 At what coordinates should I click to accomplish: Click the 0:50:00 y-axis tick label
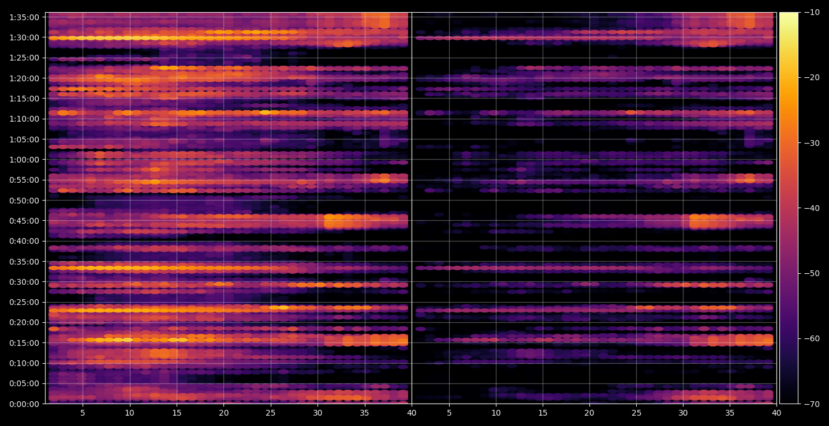coord(24,201)
